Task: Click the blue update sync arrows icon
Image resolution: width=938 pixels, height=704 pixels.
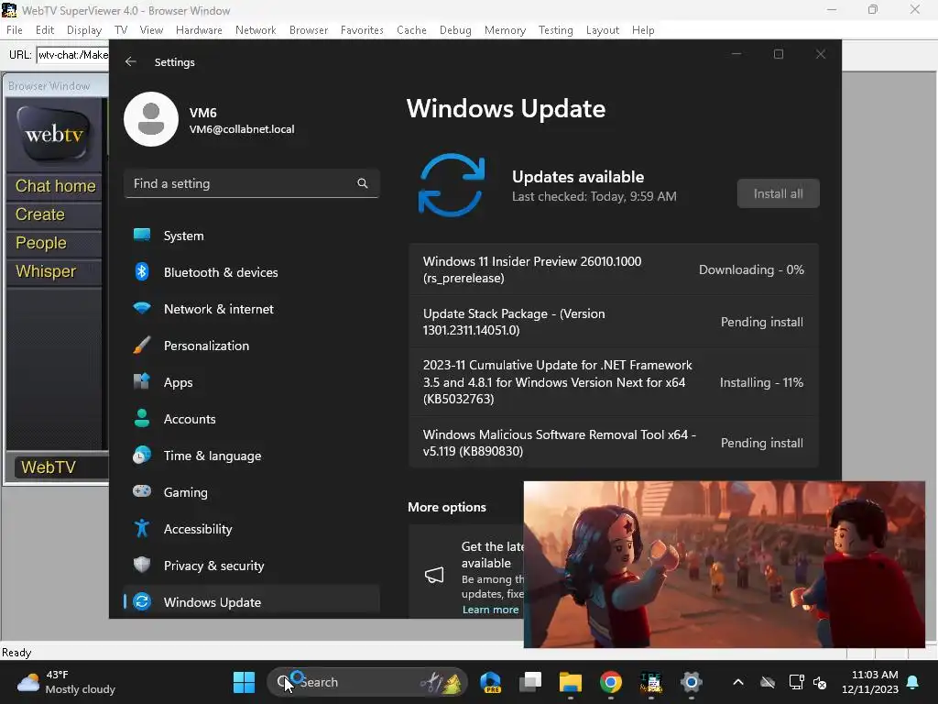Action: (451, 185)
